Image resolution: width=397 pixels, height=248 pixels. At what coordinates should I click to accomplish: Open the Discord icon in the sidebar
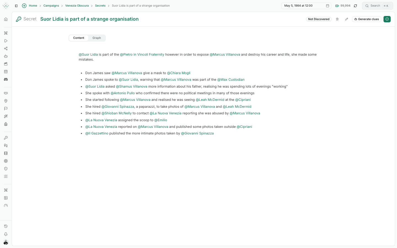coord(6,79)
